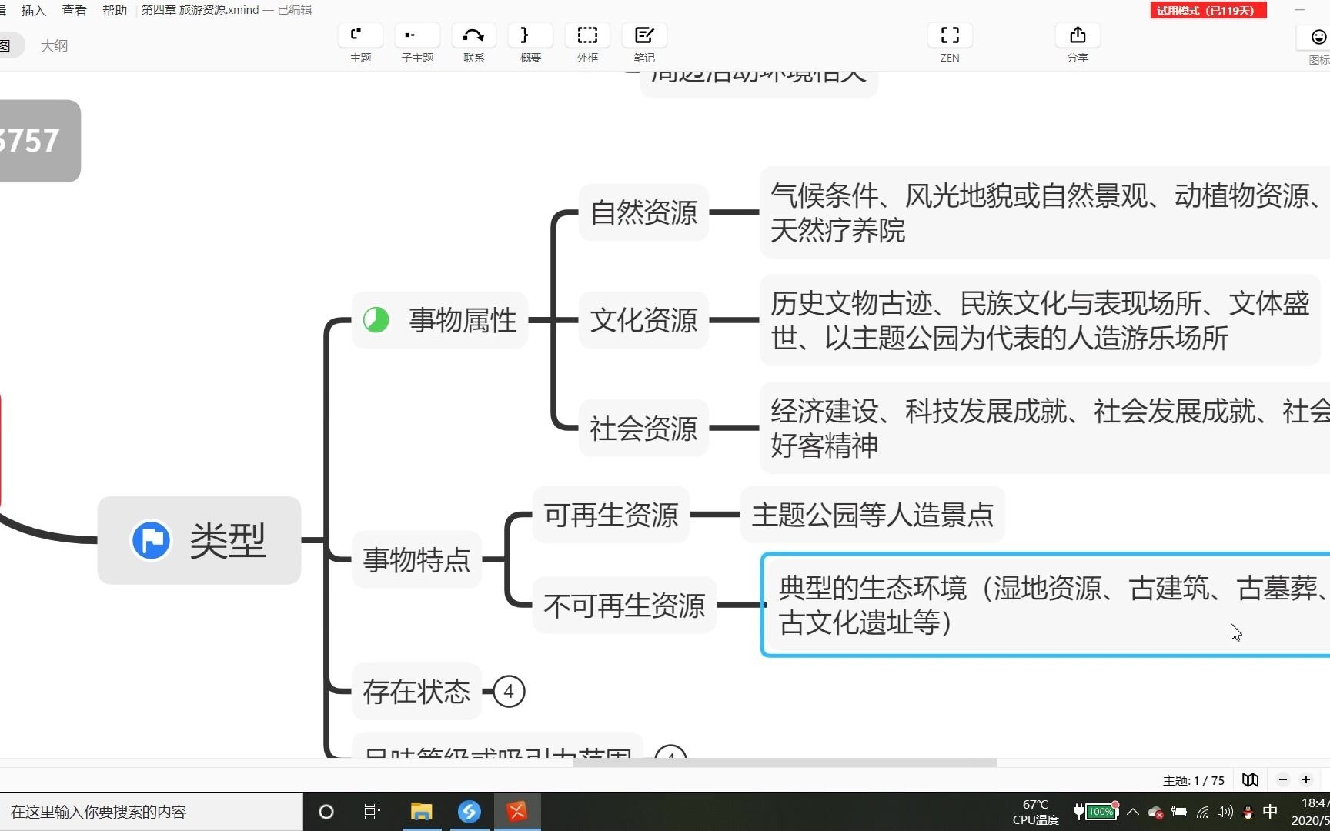Select the 可再生资源 subtopic
The width and height of the screenshot is (1330, 831).
(x=611, y=514)
